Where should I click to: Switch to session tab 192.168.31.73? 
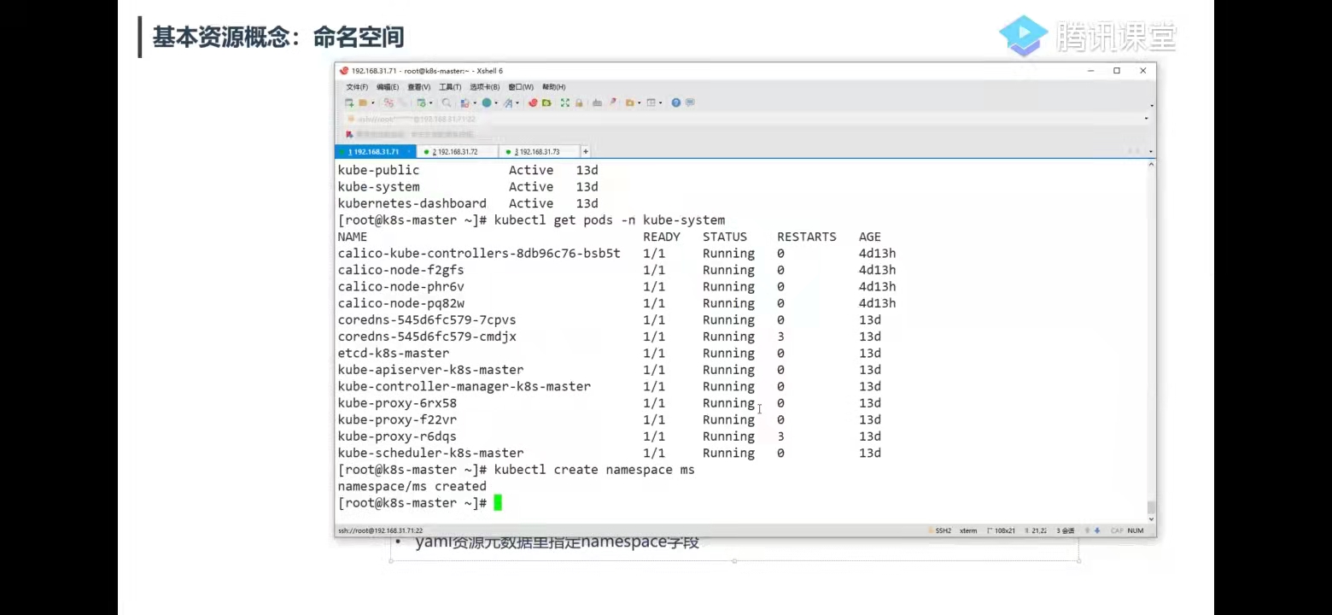tap(539, 151)
